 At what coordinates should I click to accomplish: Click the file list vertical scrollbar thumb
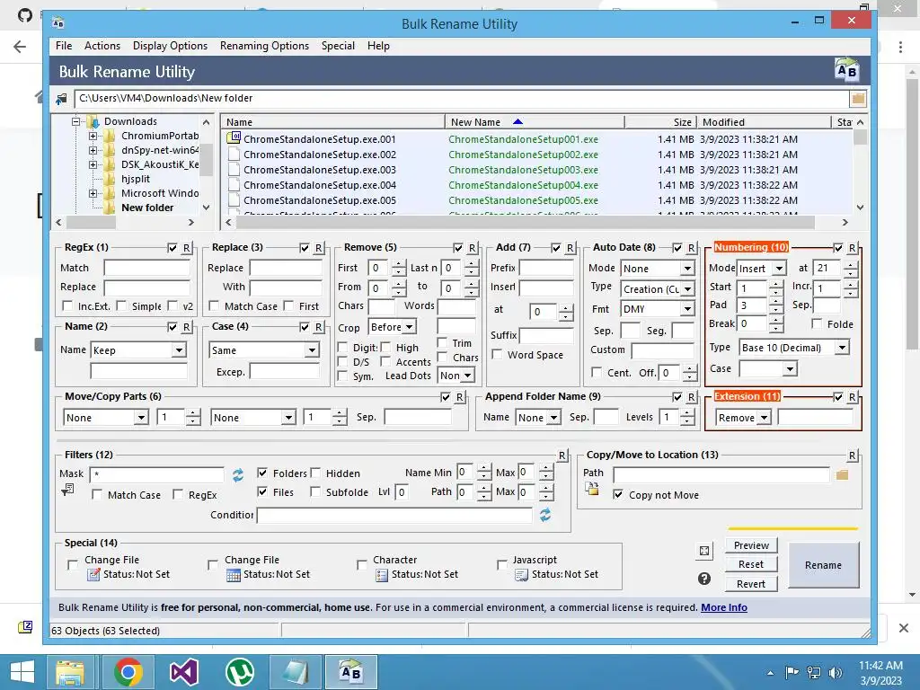coord(860,137)
